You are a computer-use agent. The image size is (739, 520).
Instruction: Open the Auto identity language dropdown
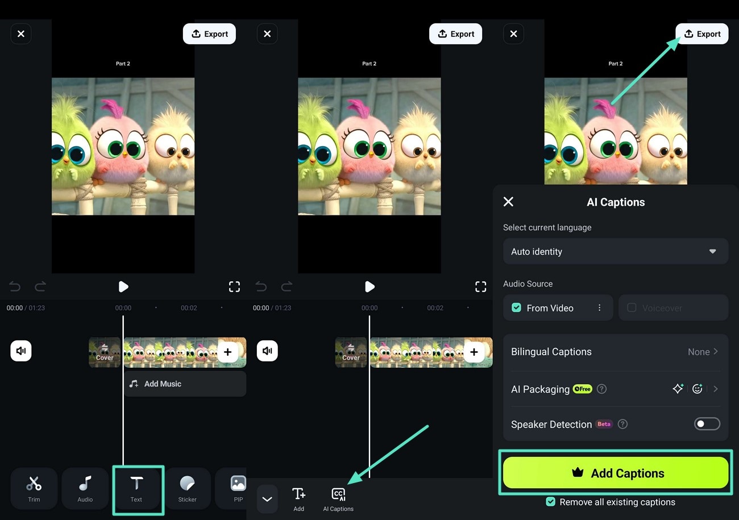616,251
